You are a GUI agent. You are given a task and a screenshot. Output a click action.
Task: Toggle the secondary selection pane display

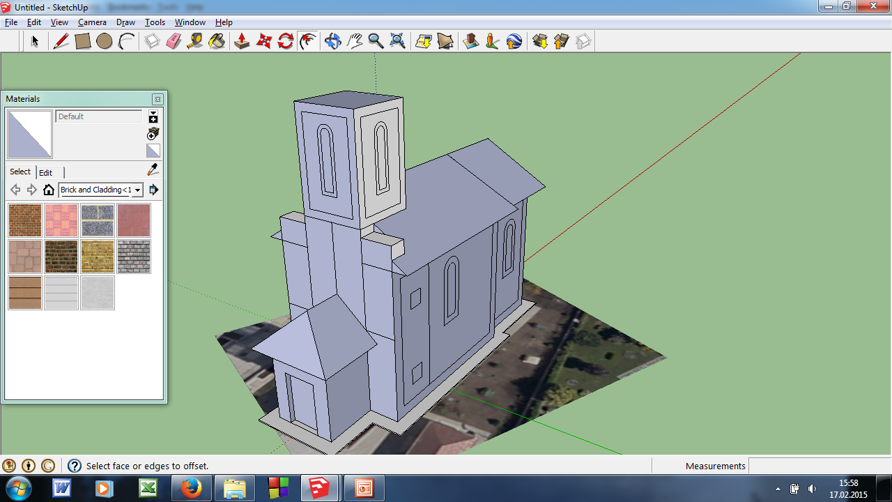coord(153,116)
